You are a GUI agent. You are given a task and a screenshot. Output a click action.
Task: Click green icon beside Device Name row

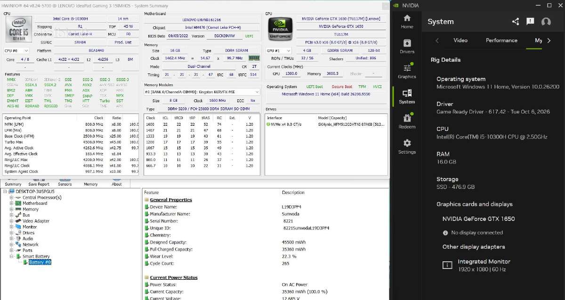[x=147, y=207]
